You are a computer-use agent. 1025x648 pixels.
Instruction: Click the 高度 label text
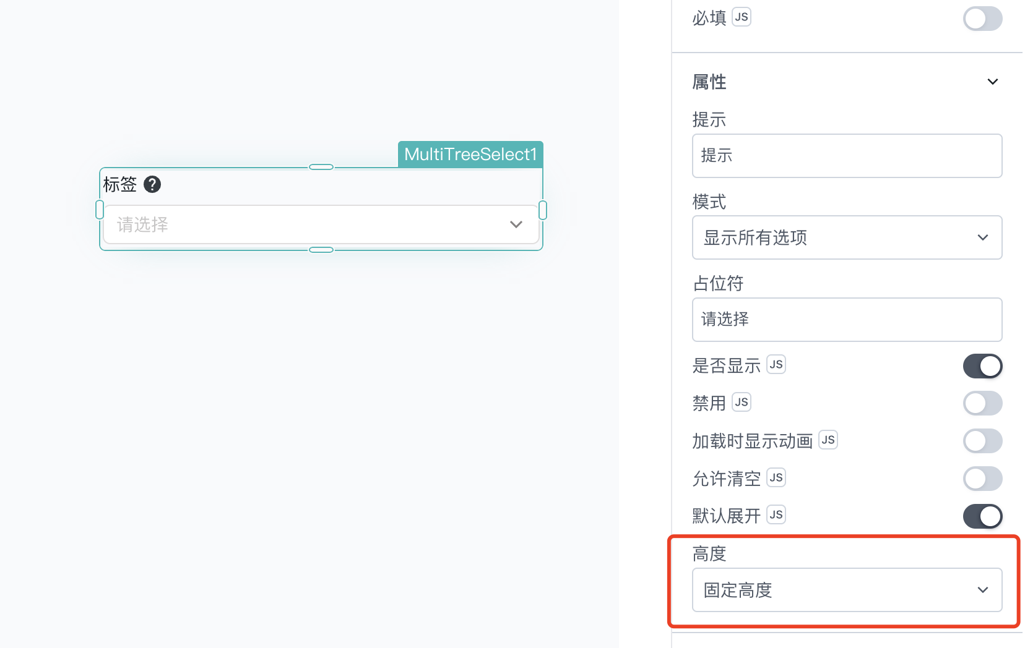pos(709,553)
